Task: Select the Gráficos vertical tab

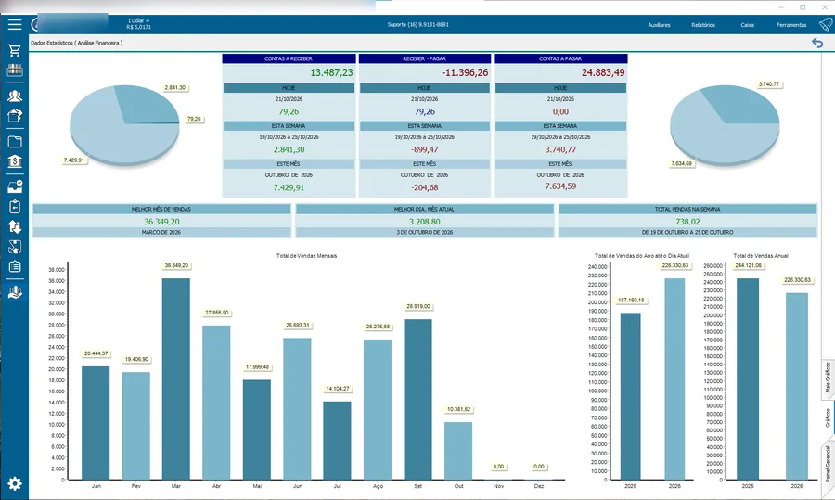Action: 829,418
